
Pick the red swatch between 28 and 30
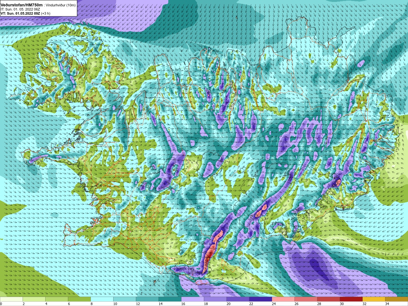coord(328,299)
